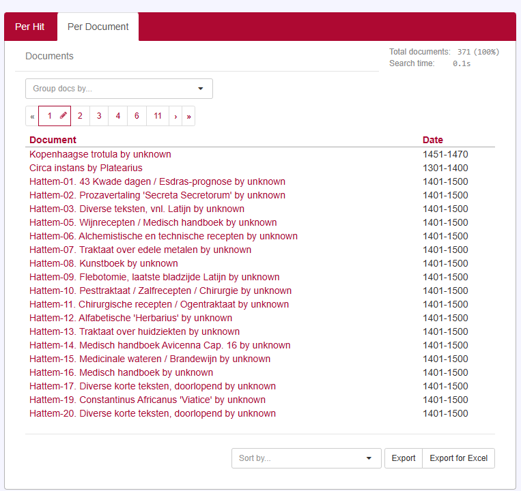The width and height of the screenshot is (521, 491).
Task: Open Hattem-15. Medicinale wateren / Brandewijn
Action: coord(150,359)
